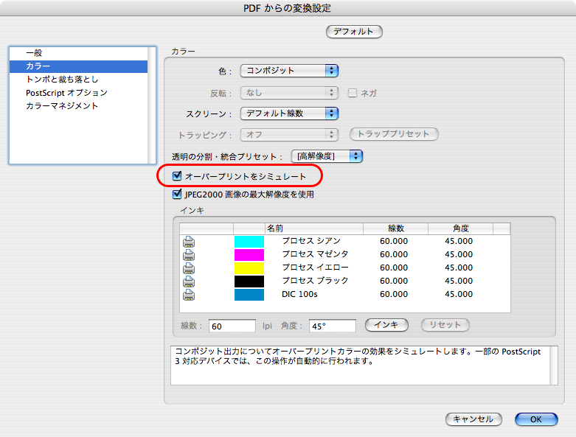Select PostScript オプション in the category list
The height and width of the screenshot is (437, 576).
click(x=78, y=92)
